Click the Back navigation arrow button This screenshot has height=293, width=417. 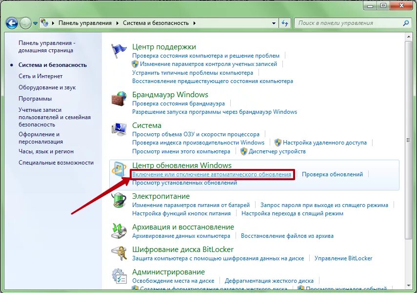pyautogui.click(x=12, y=23)
